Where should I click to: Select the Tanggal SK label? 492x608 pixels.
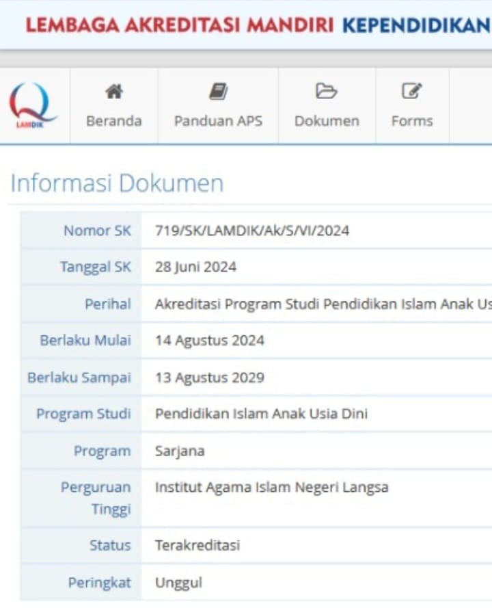click(x=96, y=267)
